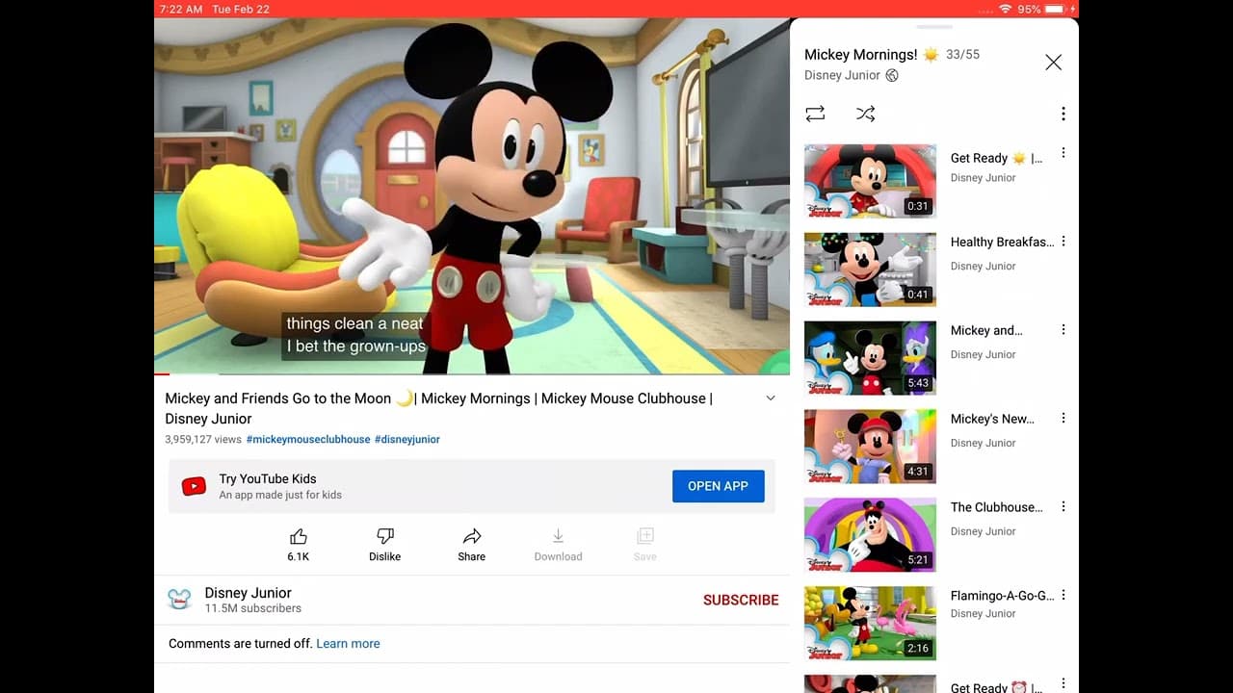Open the #mickeymouseclubhouse hashtag

308,439
